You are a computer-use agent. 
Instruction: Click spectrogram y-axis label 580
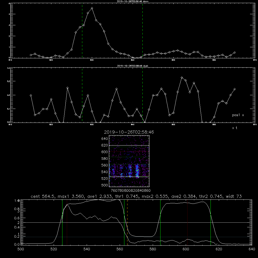click(105, 159)
